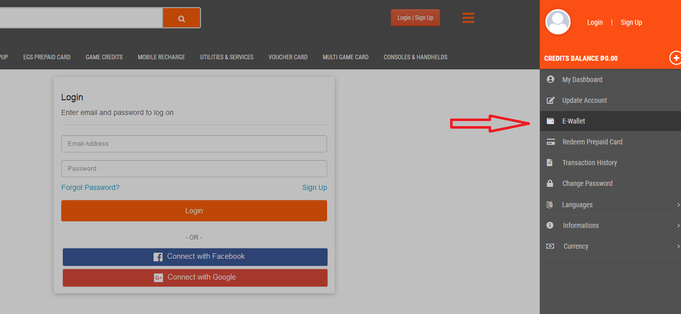Open the Mobile Recharge category tab
The image size is (681, 314).
click(162, 57)
